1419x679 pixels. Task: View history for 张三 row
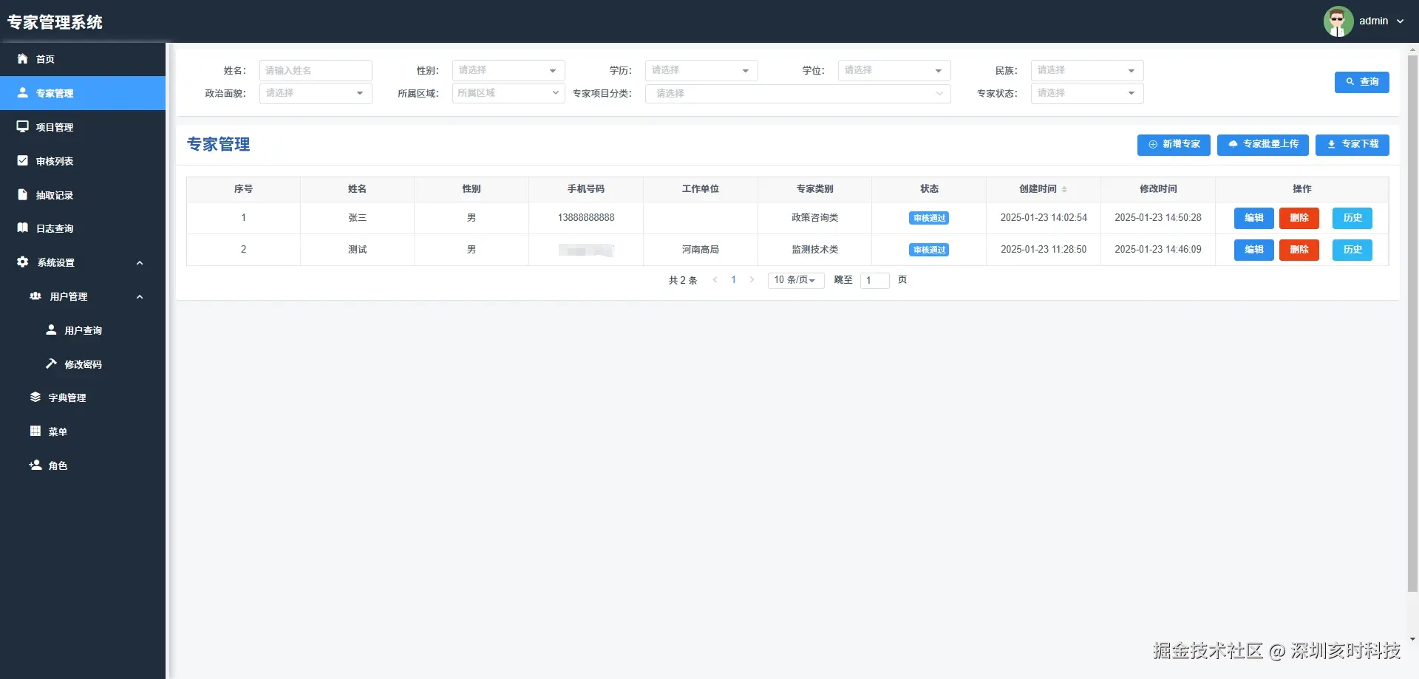click(x=1352, y=218)
